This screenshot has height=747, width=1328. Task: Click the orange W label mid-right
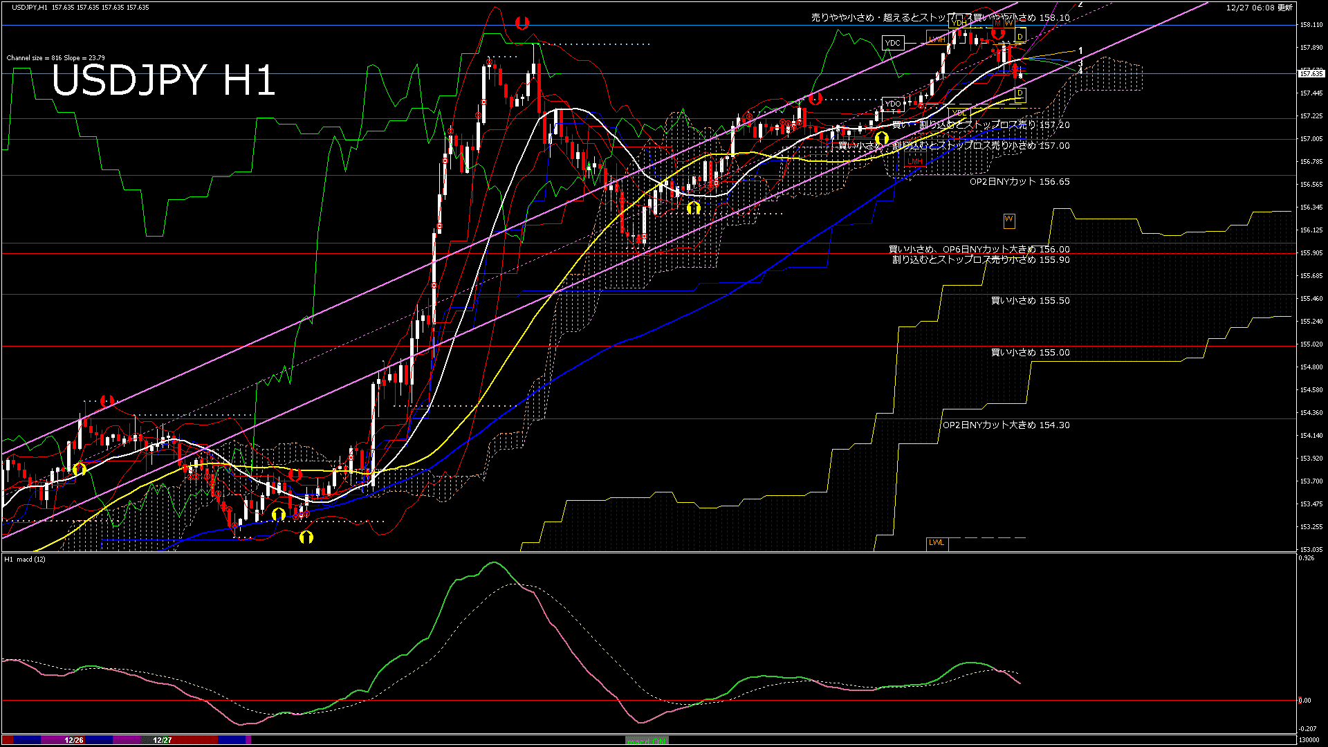(1009, 220)
